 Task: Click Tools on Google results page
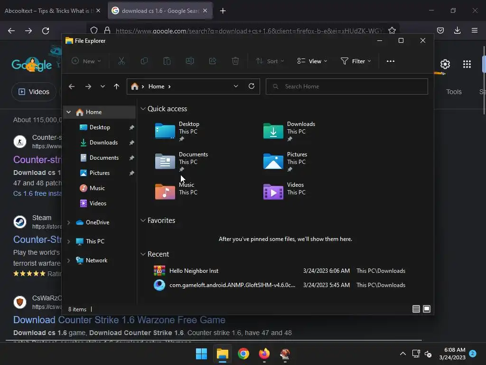click(x=454, y=92)
